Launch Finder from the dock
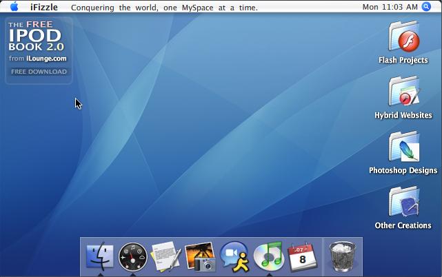Image resolution: width=442 pixels, height=277 pixels. click(100, 256)
